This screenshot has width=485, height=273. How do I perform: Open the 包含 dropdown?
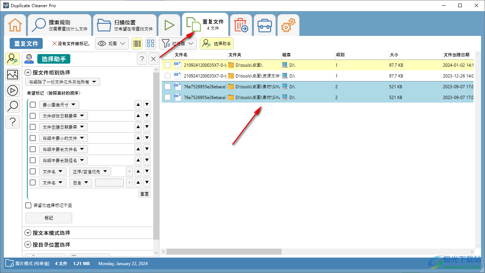coord(80,183)
